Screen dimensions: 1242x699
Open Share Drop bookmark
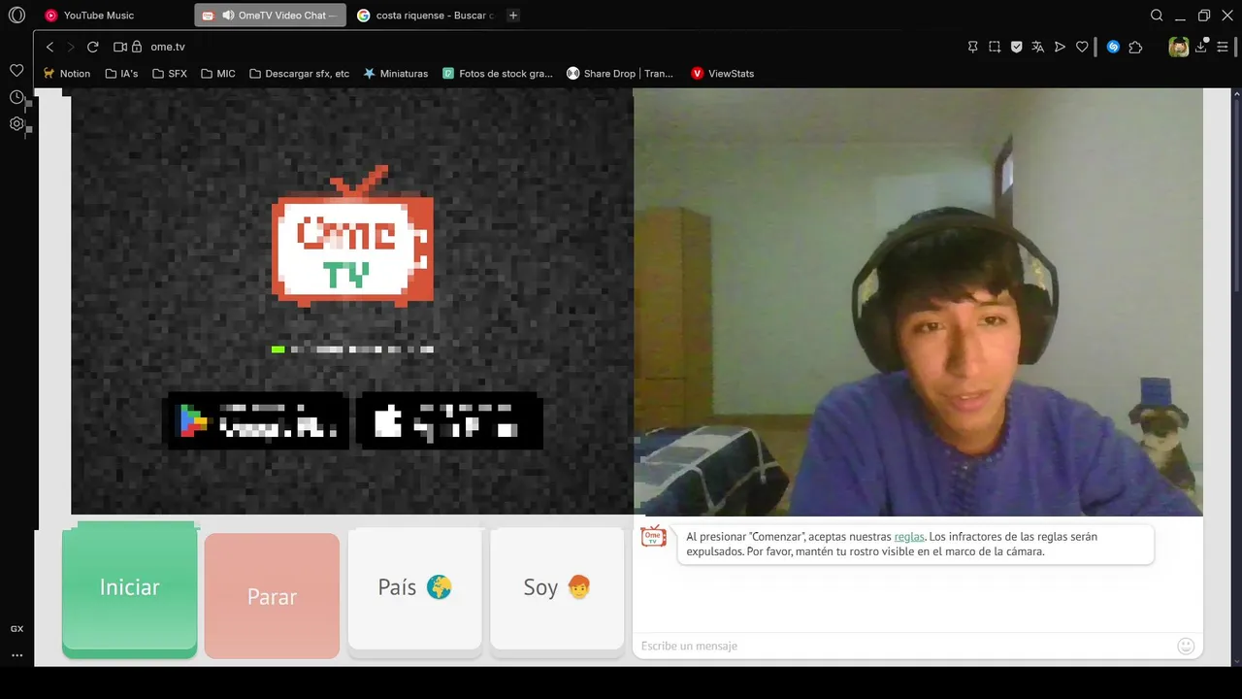620,74
